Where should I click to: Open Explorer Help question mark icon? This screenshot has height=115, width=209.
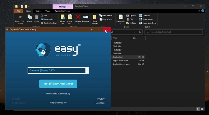(203, 11)
